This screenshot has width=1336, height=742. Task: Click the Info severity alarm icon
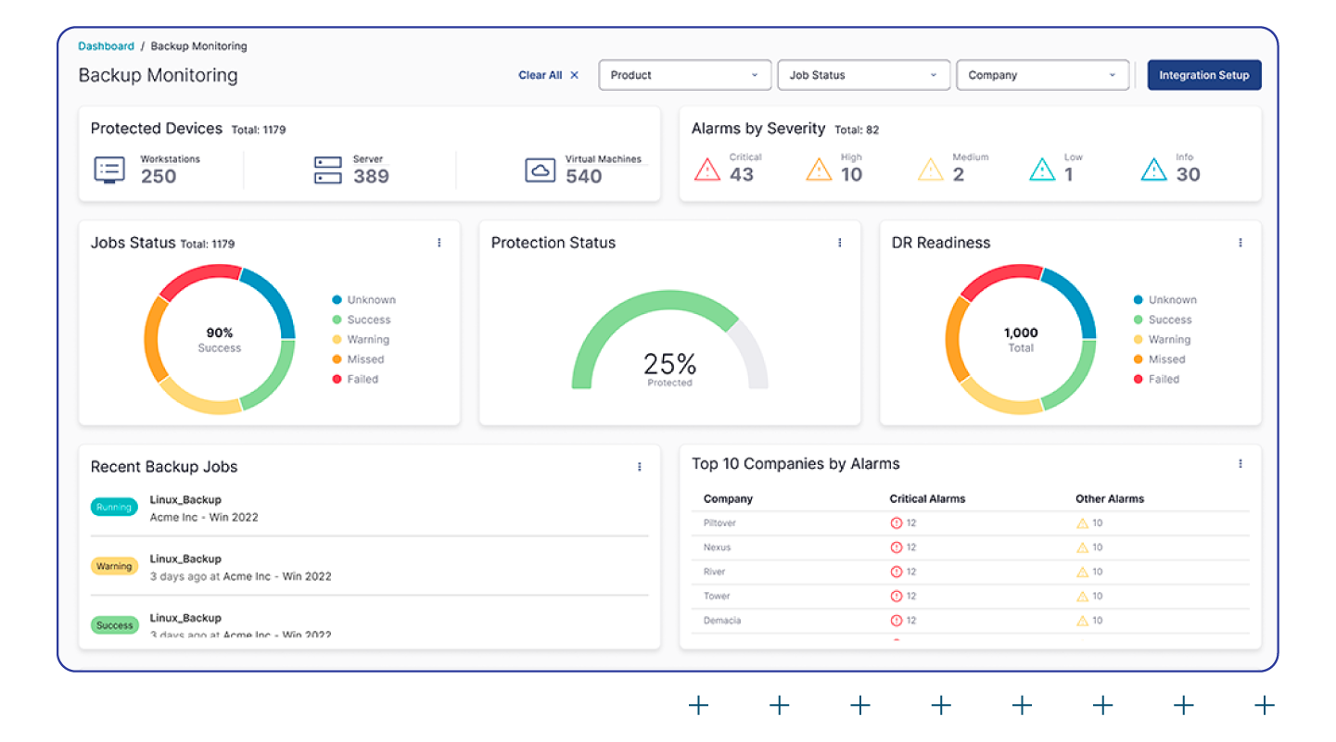pyautogui.click(x=1153, y=170)
